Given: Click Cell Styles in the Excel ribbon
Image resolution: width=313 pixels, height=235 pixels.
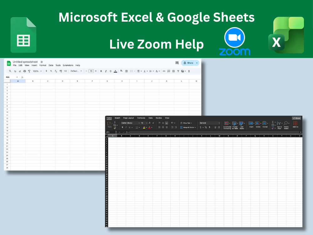Looking at the screenshot, I should tap(242, 125).
